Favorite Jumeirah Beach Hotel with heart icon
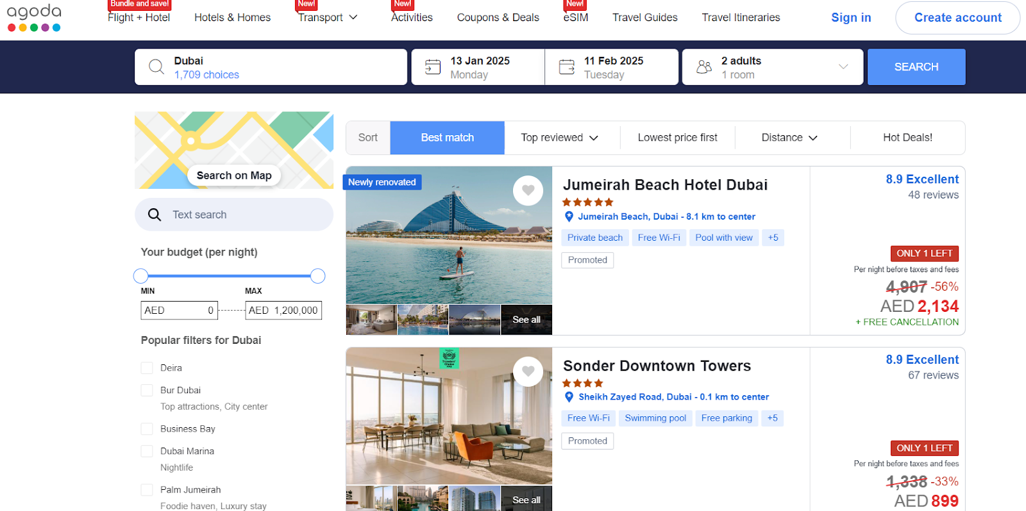 tap(528, 190)
